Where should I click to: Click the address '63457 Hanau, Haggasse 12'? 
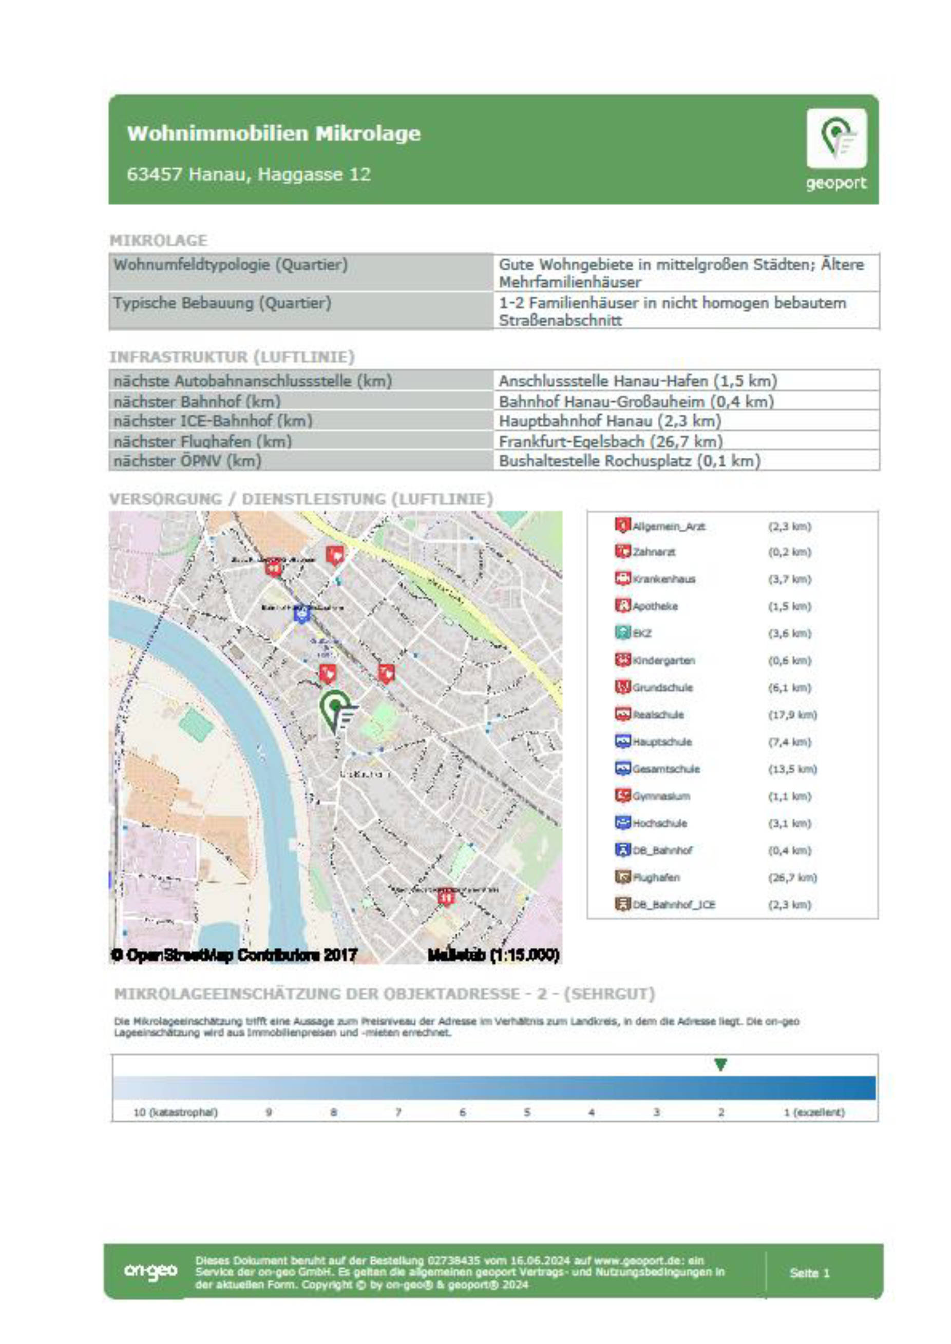point(249,174)
